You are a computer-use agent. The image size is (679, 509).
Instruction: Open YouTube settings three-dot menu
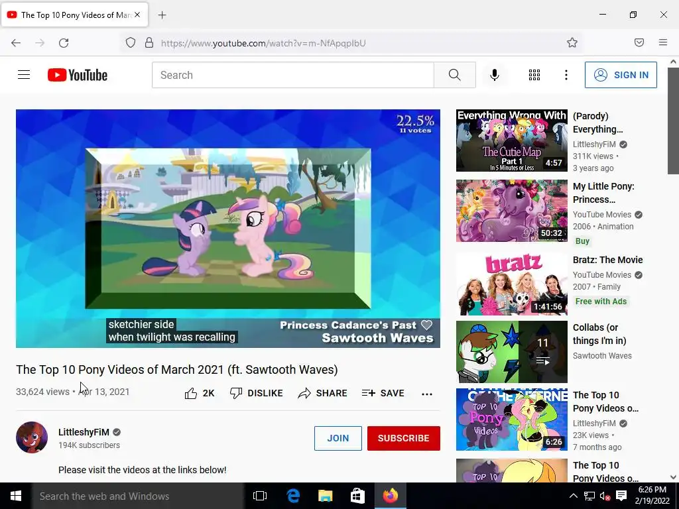click(566, 75)
